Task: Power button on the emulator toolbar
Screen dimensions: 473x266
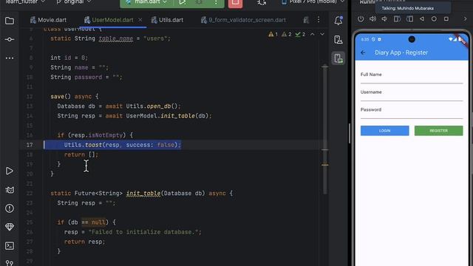Action: tap(361, 18)
